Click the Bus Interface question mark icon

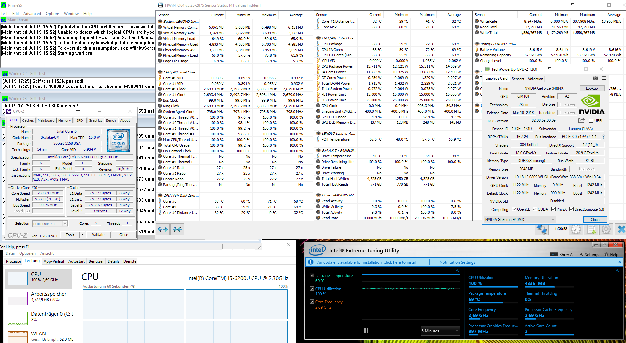(x=603, y=137)
